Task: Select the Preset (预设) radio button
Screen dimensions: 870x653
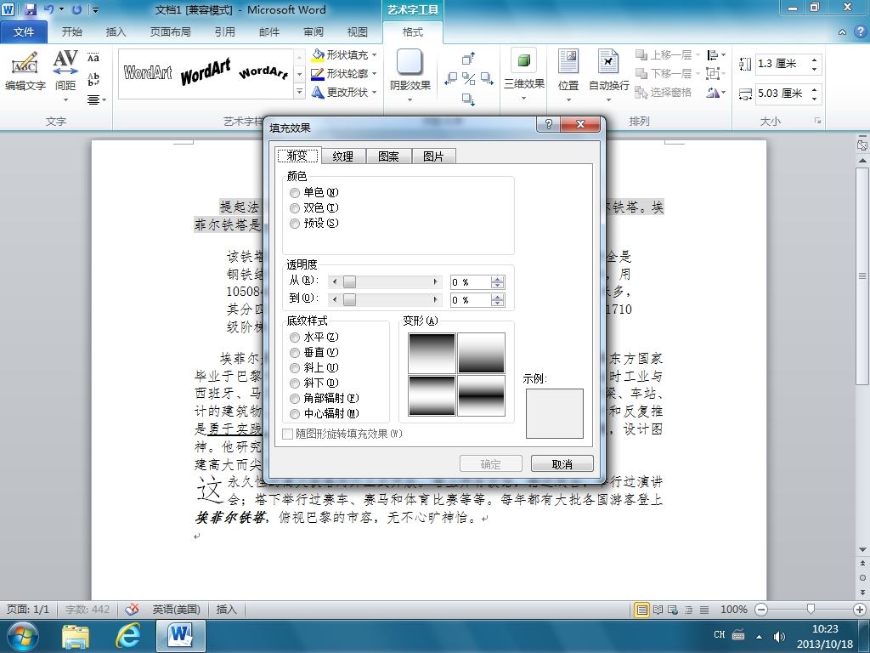Action: point(295,224)
